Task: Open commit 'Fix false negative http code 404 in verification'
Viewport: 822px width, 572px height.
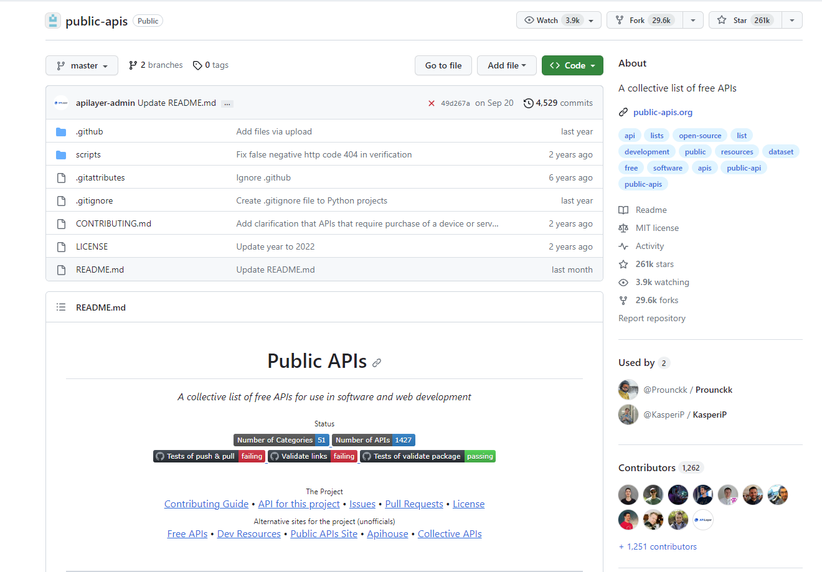Action: [x=324, y=154]
